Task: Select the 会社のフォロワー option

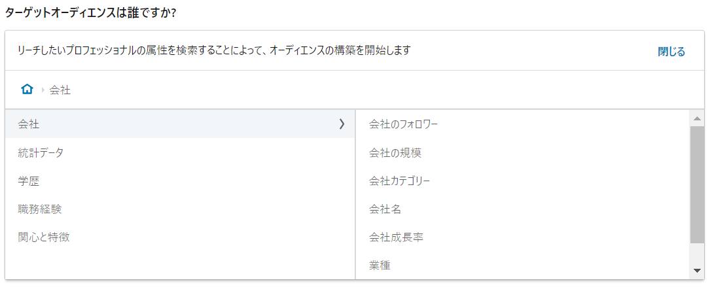Action: tap(403, 124)
